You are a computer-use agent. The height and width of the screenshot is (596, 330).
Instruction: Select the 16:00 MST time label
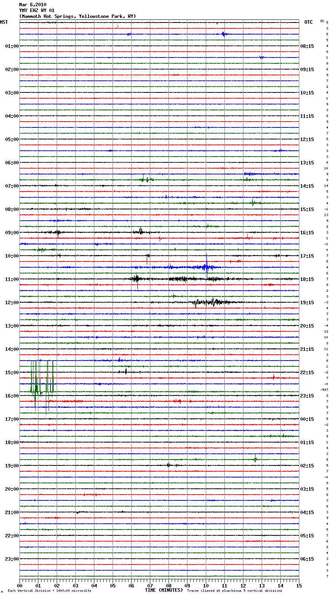[12, 396]
